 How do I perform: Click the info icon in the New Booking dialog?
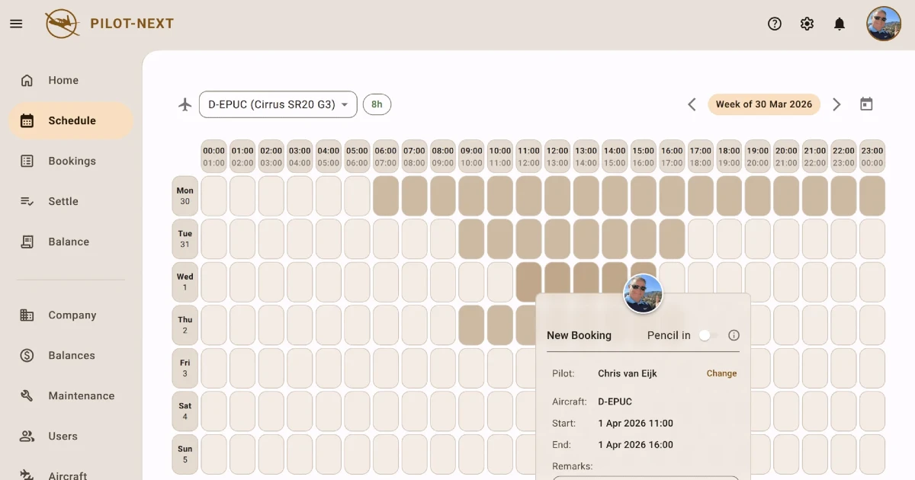(734, 335)
